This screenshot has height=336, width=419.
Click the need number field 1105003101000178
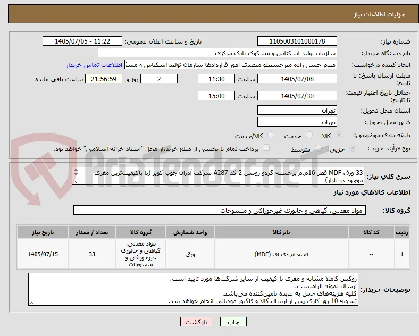(x=297, y=41)
